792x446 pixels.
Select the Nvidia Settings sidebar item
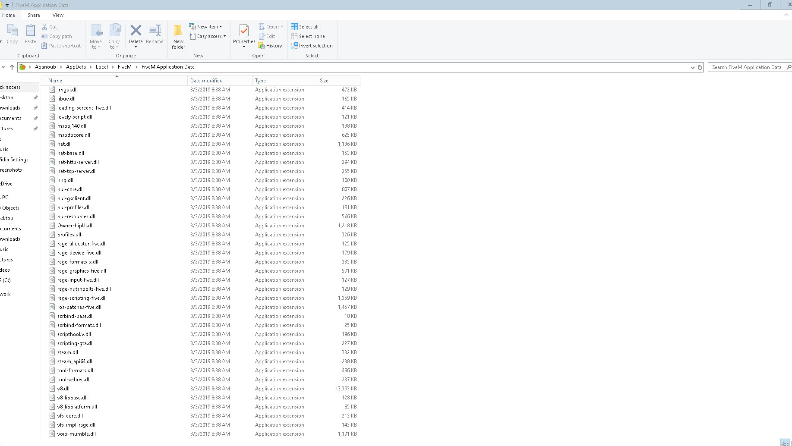tap(14, 160)
